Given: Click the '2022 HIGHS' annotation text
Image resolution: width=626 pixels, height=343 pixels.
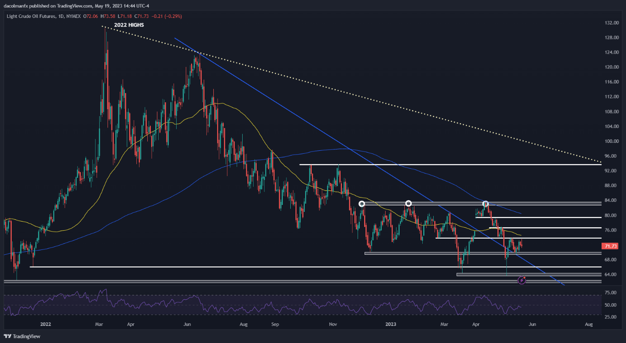Looking at the screenshot, I should 129,25.
